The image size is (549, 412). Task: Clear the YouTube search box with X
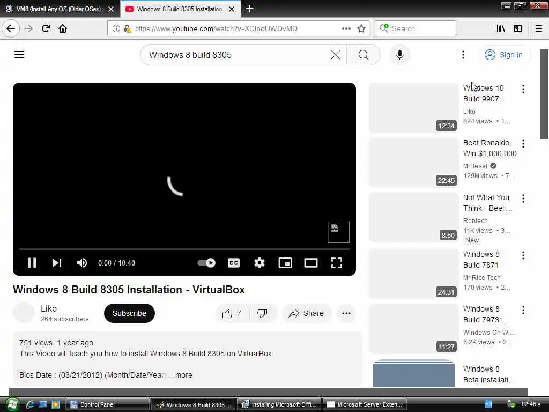pyautogui.click(x=336, y=55)
